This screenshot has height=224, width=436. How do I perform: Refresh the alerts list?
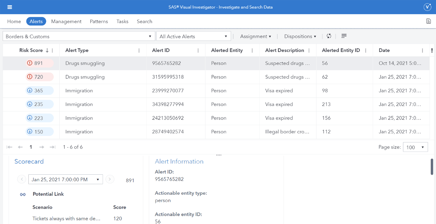(x=328, y=36)
